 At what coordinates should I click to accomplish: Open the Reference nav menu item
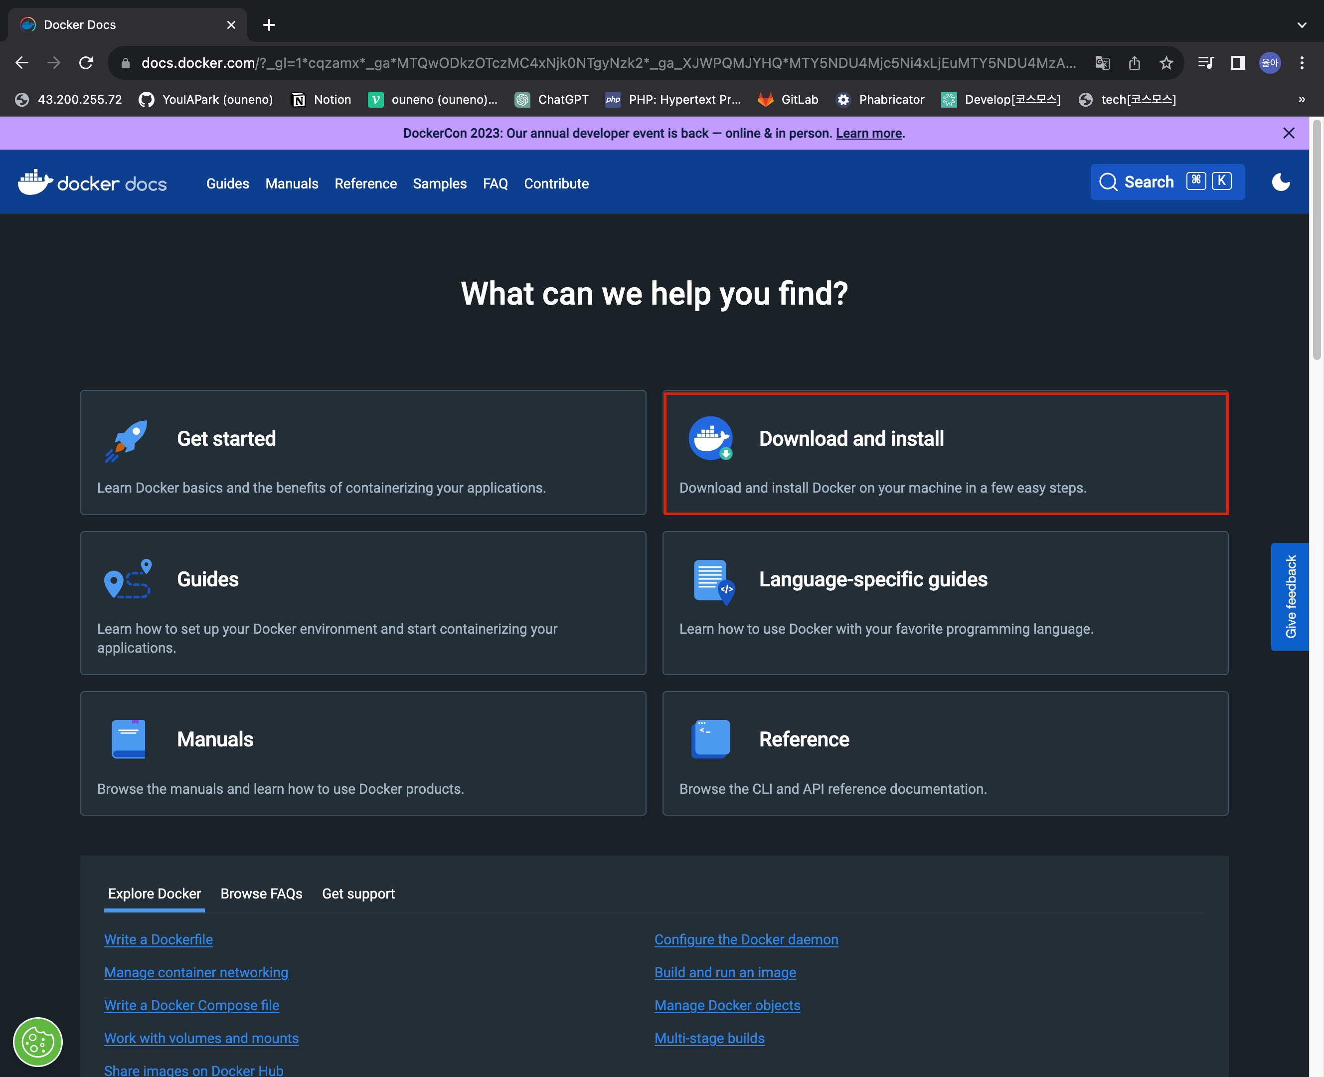coord(366,183)
